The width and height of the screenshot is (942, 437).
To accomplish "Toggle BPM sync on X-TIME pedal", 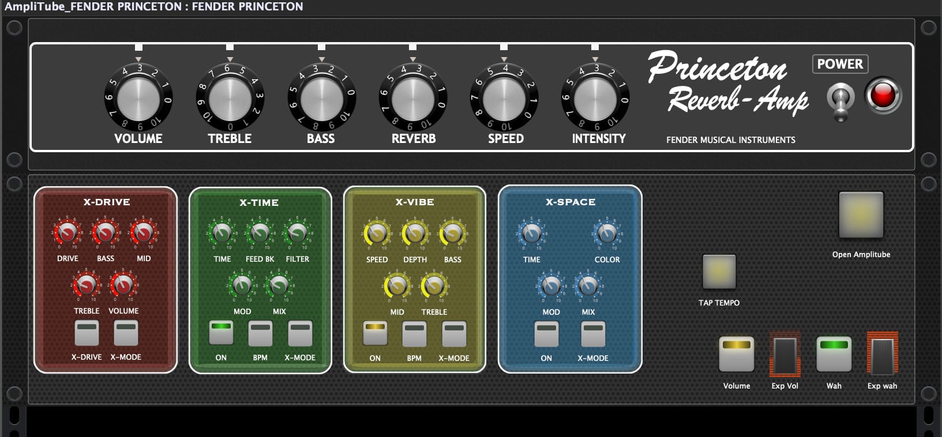I will coord(260,333).
